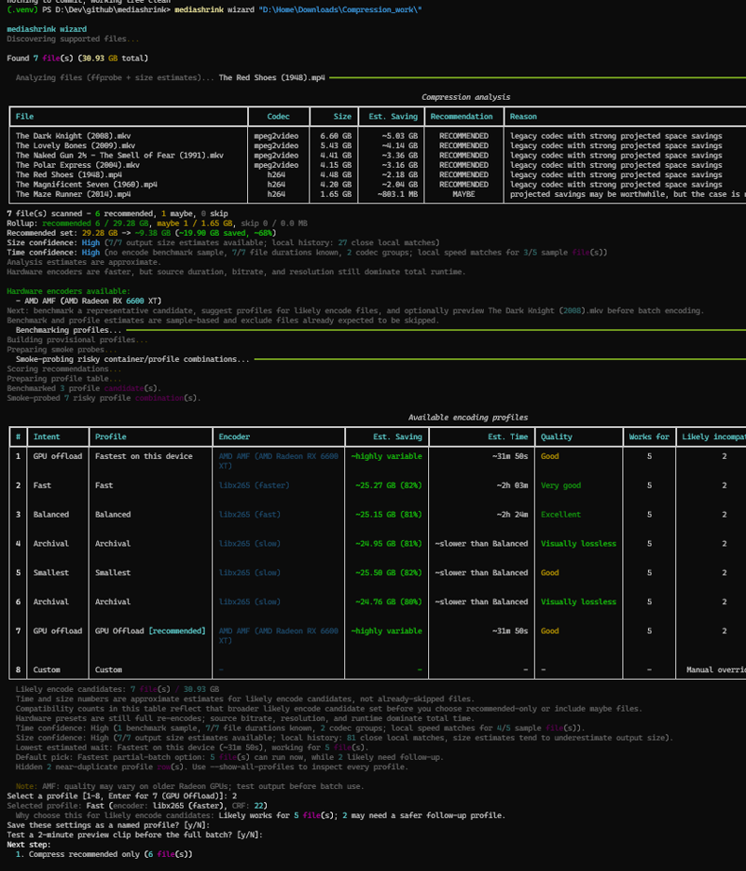This screenshot has width=746, height=871.
Task: Click the '~2h 03m' estimated time
Action: click(x=512, y=486)
